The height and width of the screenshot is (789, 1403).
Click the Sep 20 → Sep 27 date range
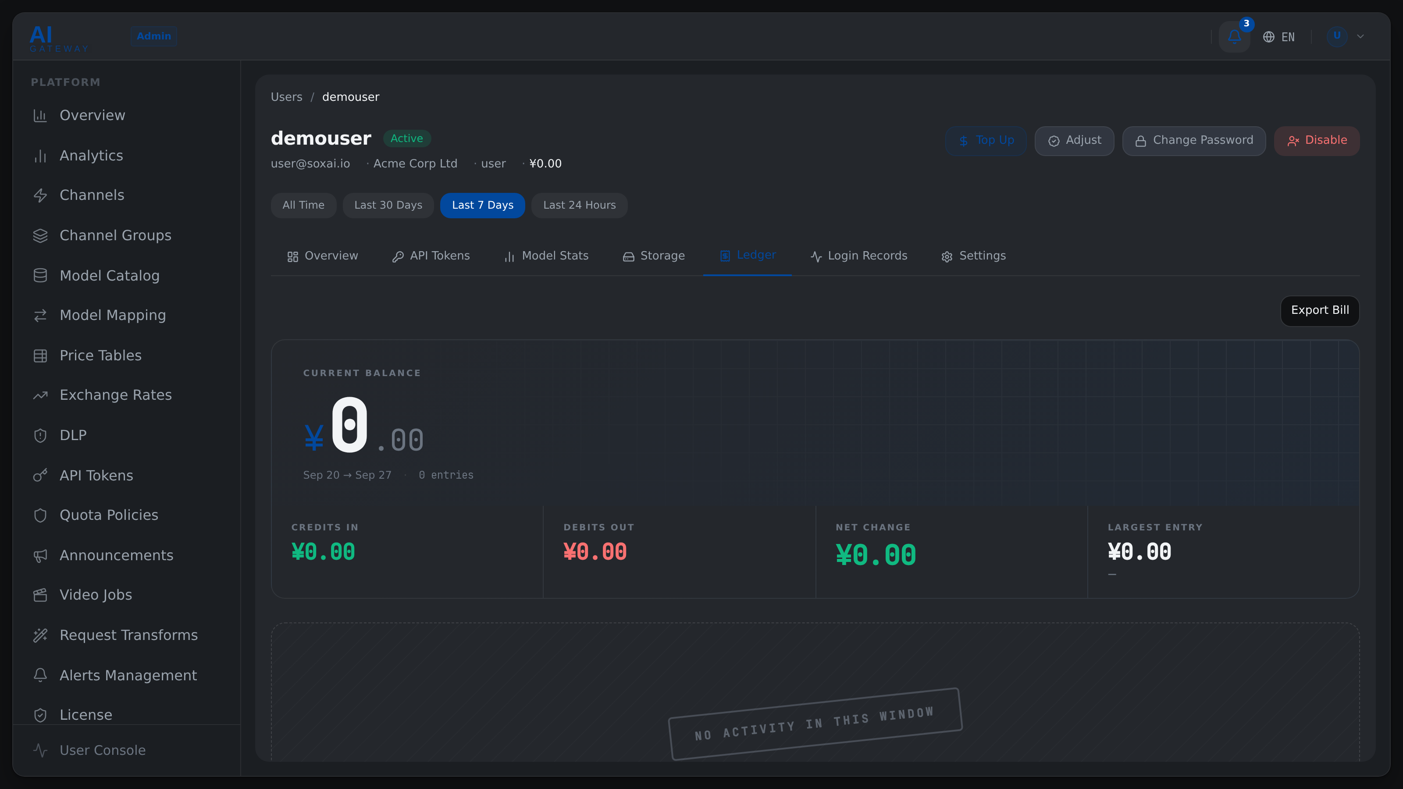tap(347, 475)
